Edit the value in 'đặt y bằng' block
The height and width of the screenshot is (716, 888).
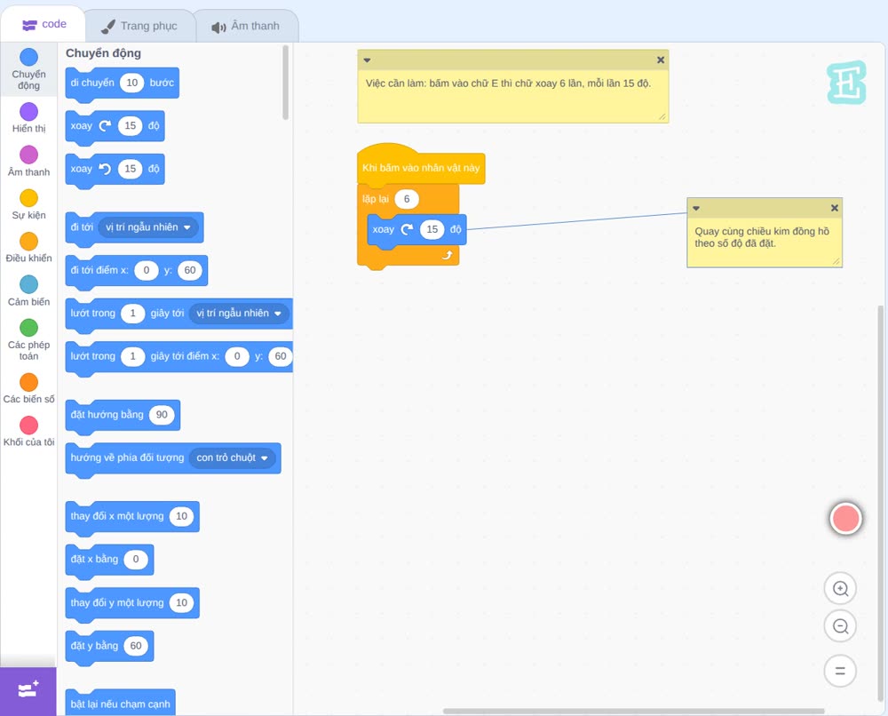click(x=136, y=646)
